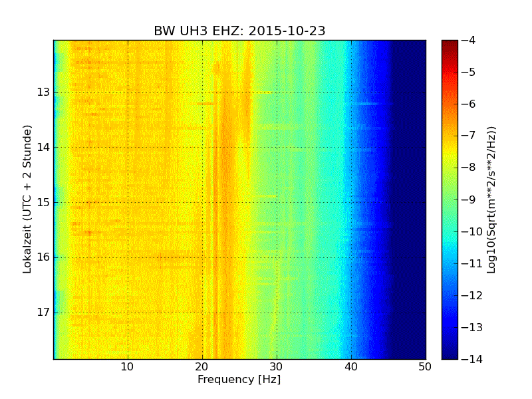This screenshot has width=532, height=399.
Task: Click the y-axis tick label '15'
Action: coord(43,202)
